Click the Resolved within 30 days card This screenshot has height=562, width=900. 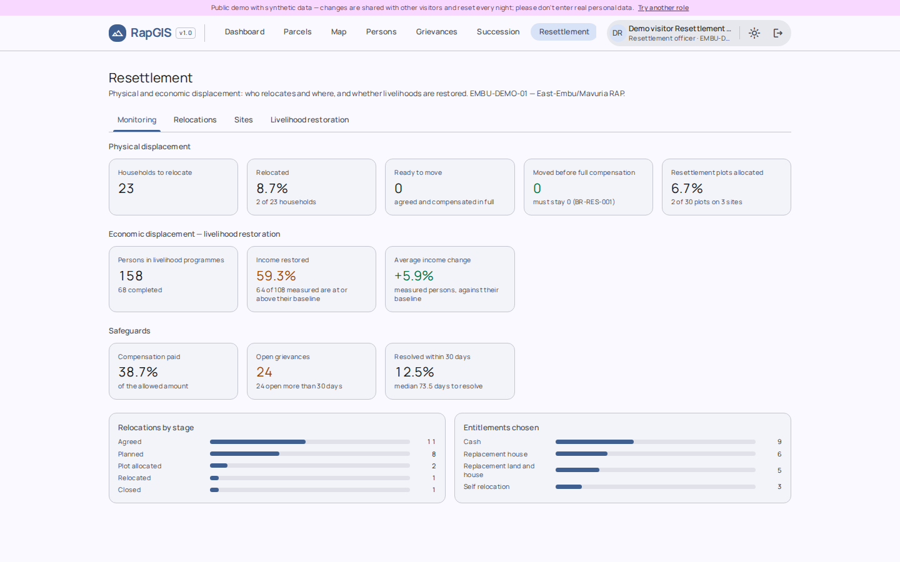tap(450, 371)
